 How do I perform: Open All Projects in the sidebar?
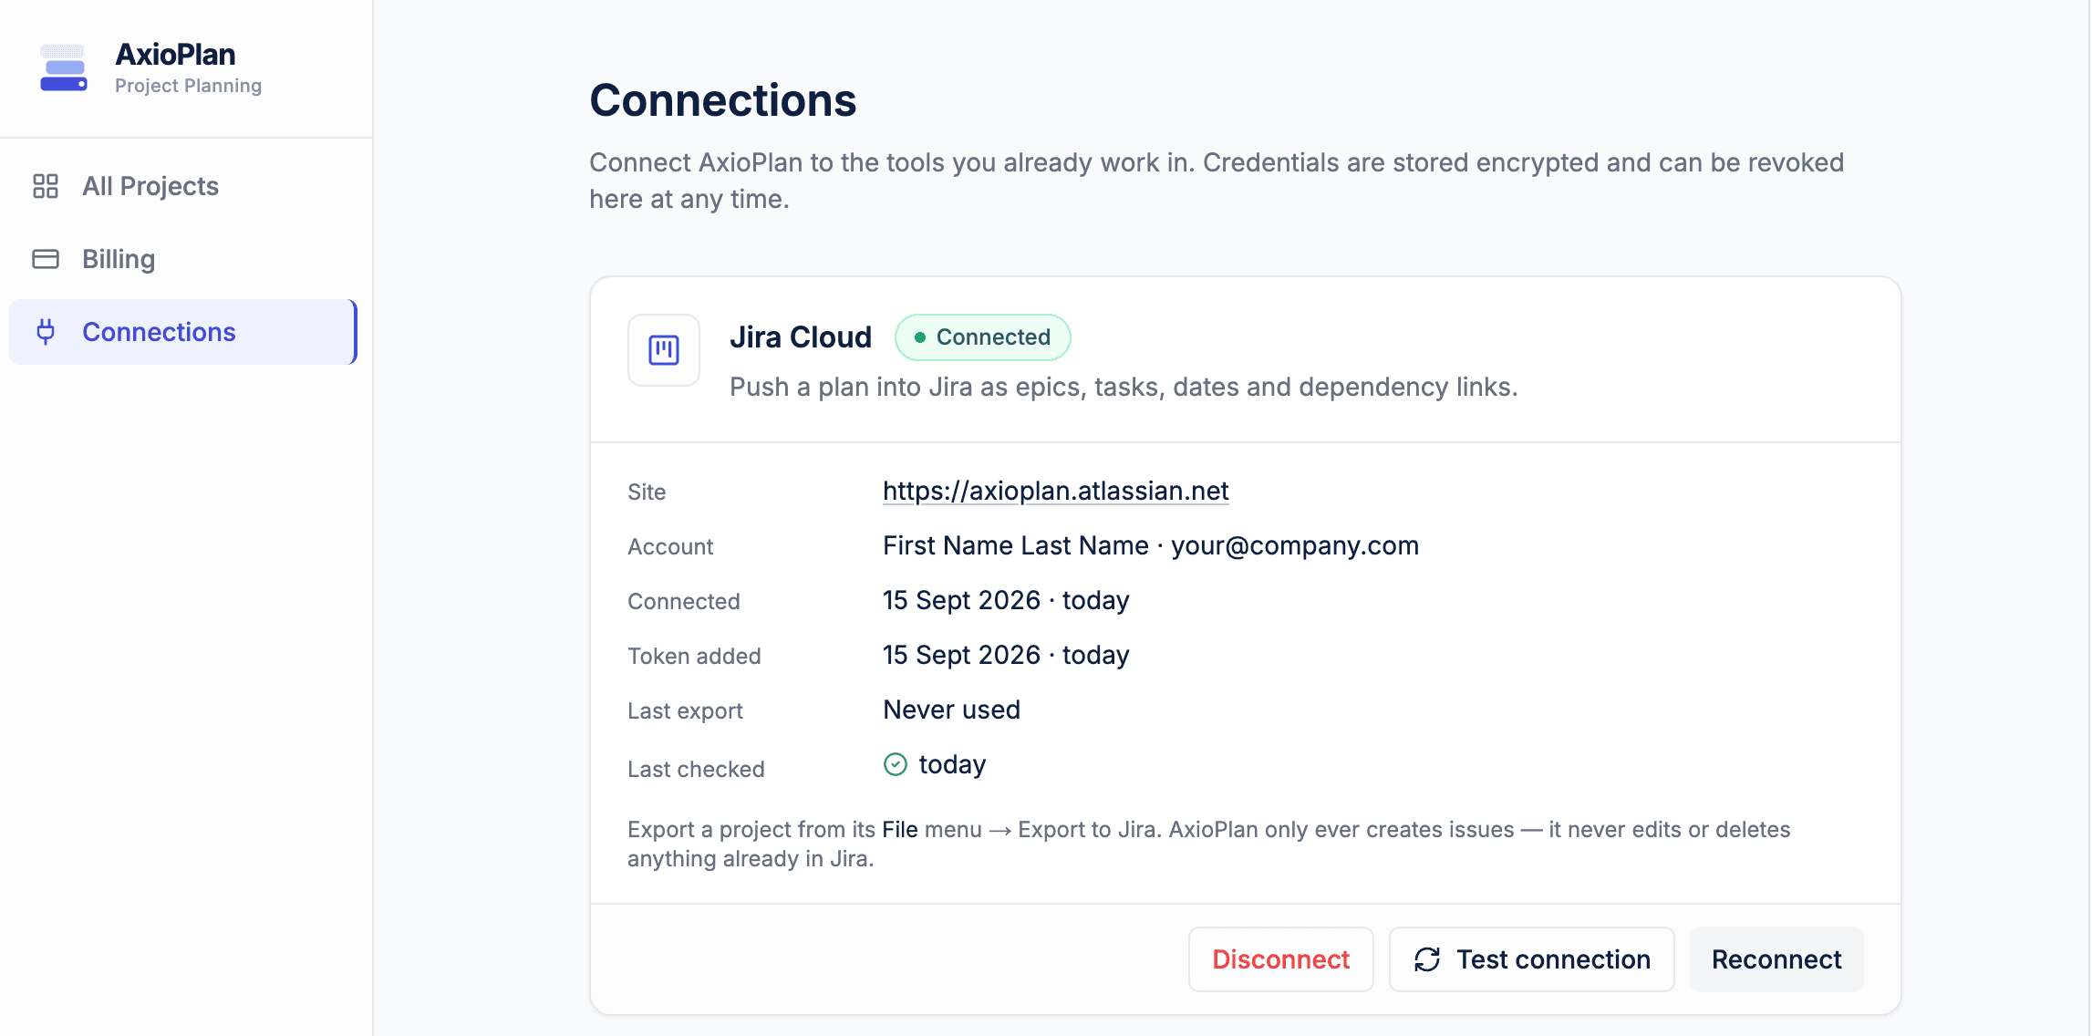pyautogui.click(x=182, y=186)
